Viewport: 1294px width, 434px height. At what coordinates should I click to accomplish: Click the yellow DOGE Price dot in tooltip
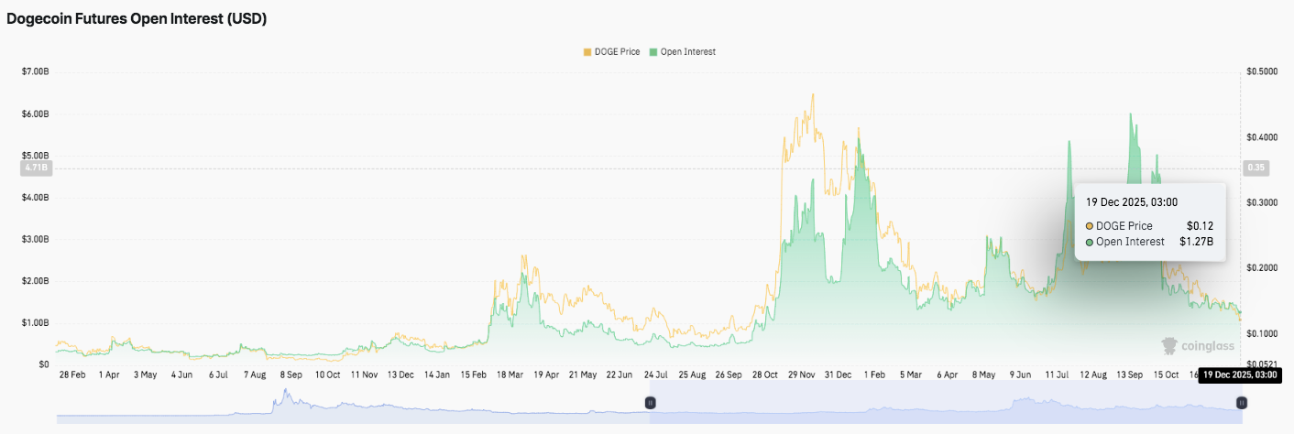1089,226
